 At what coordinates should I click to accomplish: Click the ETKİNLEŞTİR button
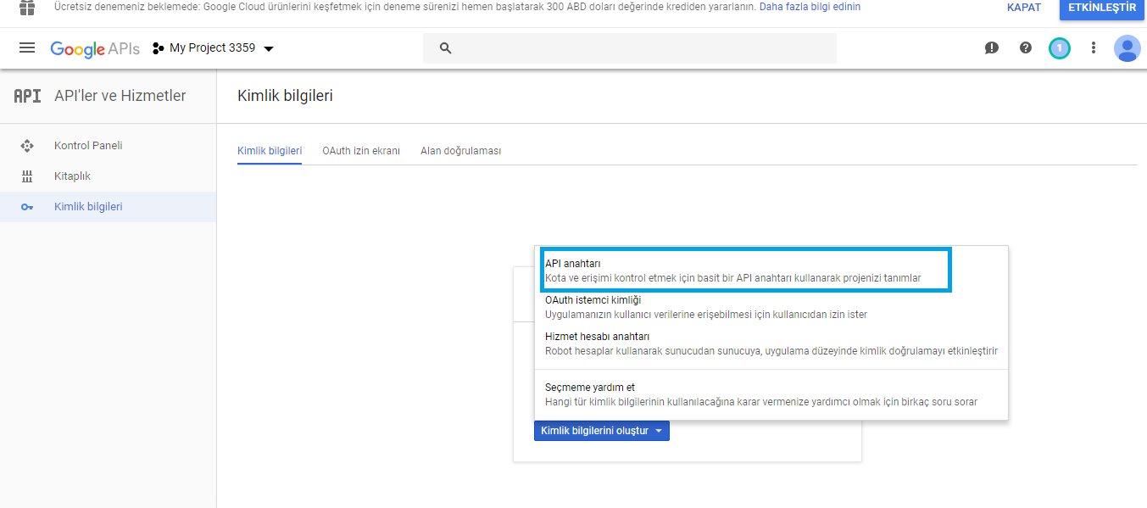1102,8
